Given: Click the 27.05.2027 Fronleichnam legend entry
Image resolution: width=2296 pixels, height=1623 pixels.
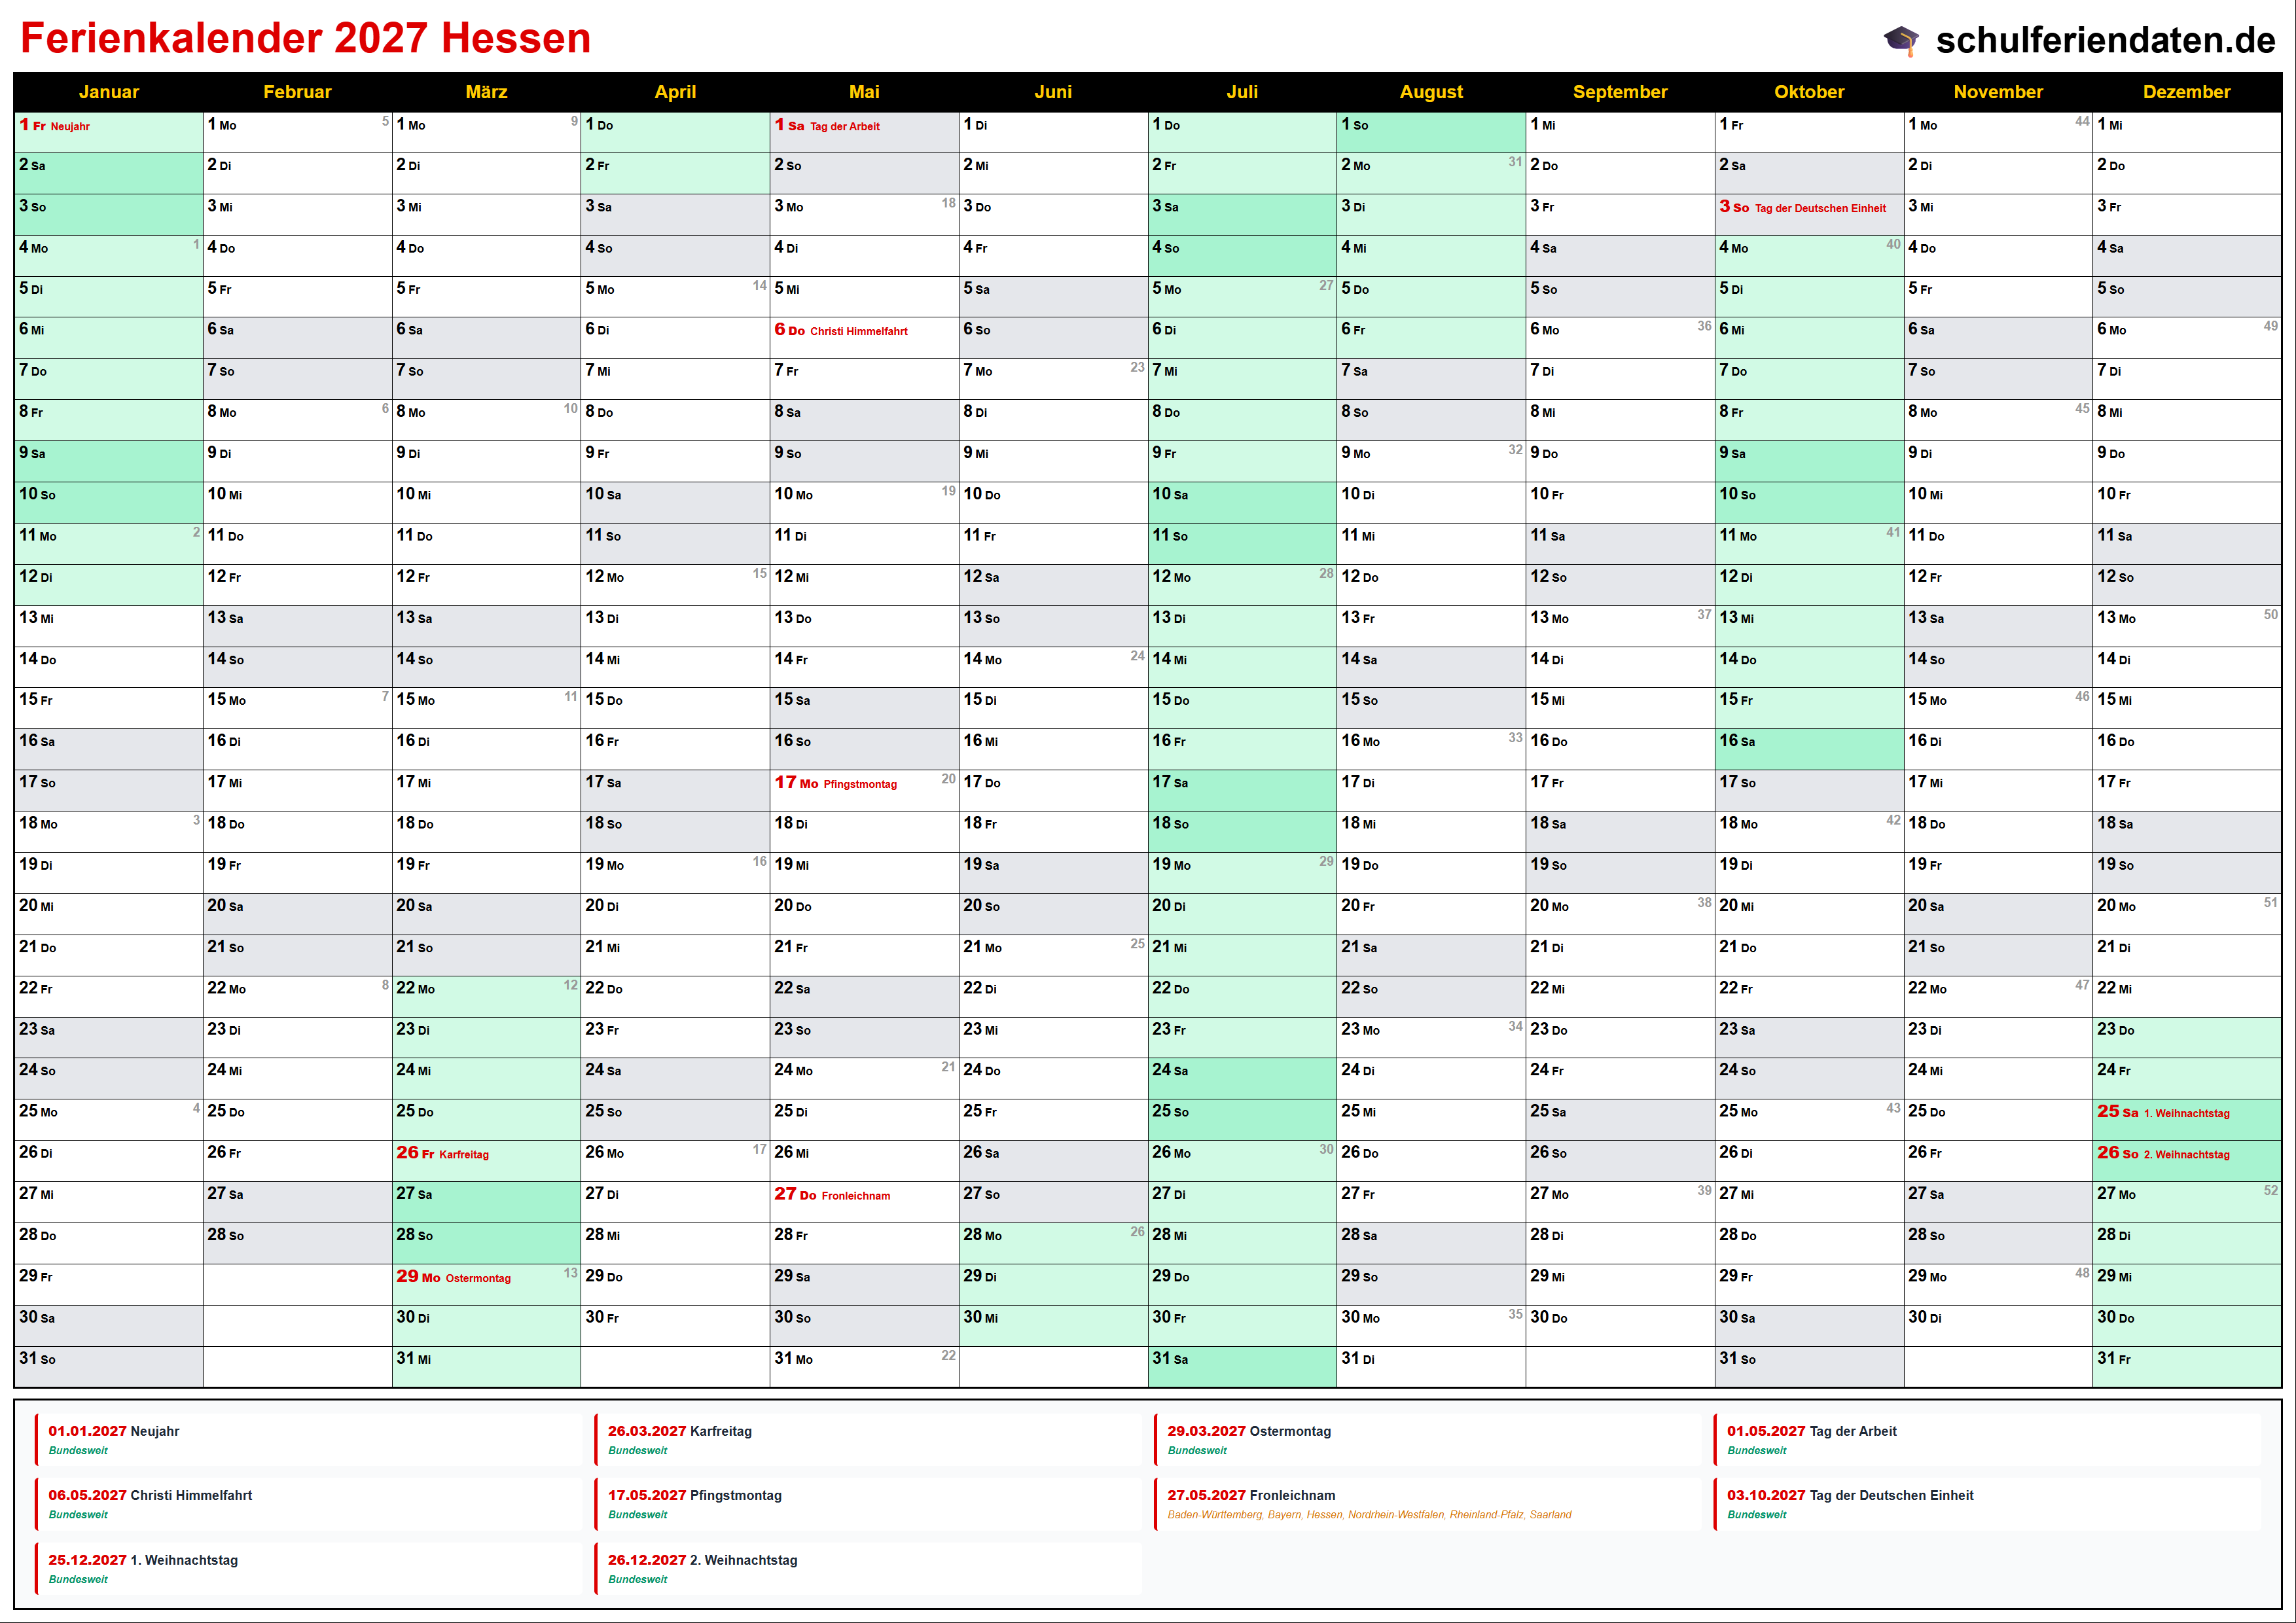Looking at the screenshot, I should tap(1251, 1496).
